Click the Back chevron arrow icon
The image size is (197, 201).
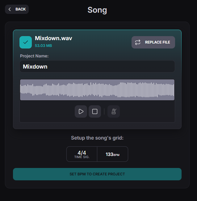tap(10, 9)
